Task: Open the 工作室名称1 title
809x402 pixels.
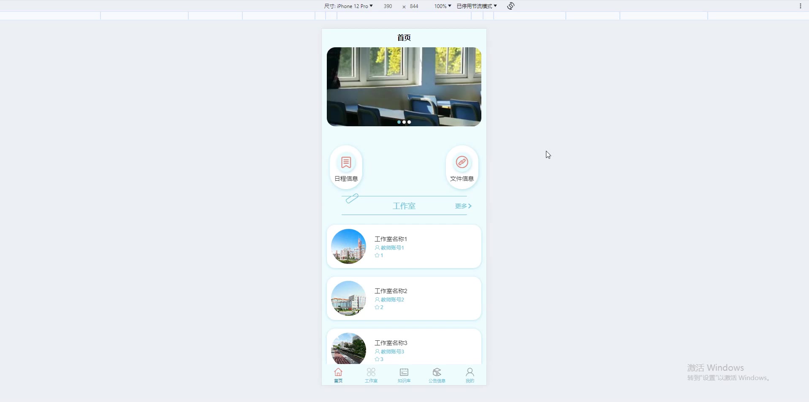Action: click(x=391, y=239)
